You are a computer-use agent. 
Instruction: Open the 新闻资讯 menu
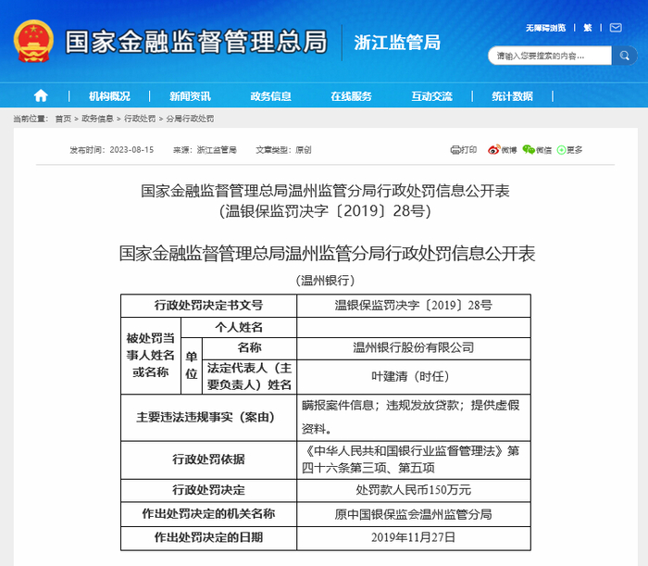coord(190,96)
